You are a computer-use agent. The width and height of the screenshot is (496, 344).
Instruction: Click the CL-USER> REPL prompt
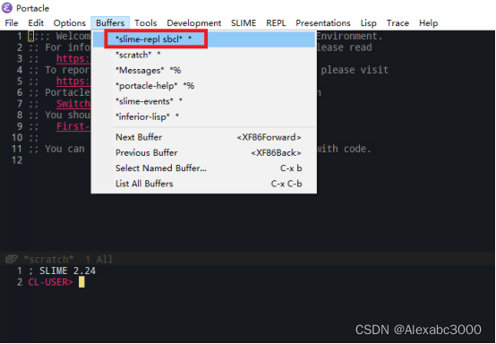click(x=51, y=282)
